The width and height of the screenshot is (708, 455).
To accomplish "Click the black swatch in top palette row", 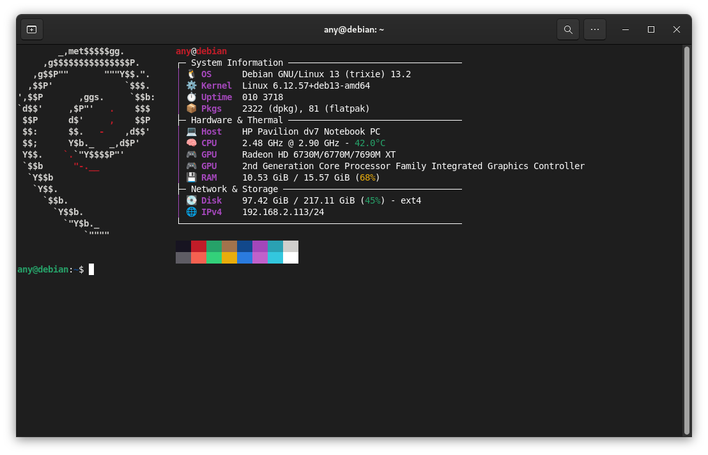I will coord(183,246).
